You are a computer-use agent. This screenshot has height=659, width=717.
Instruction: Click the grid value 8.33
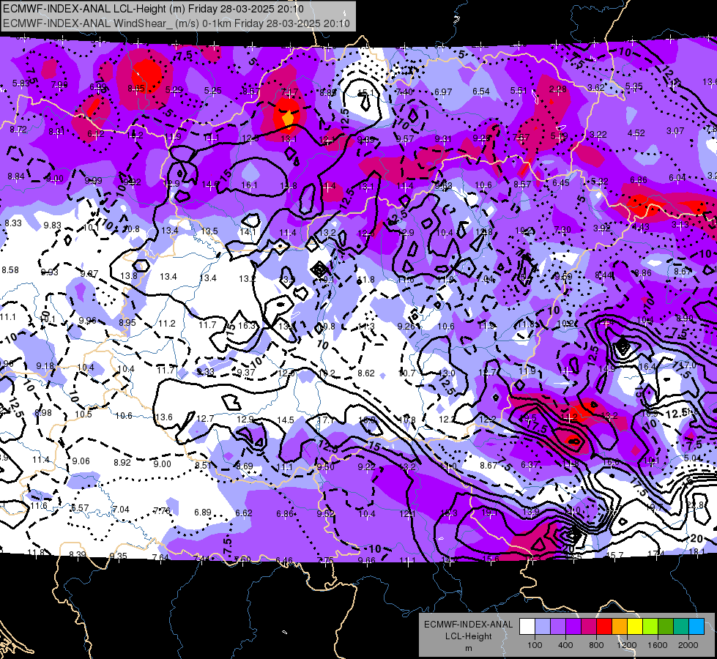(x=13, y=223)
